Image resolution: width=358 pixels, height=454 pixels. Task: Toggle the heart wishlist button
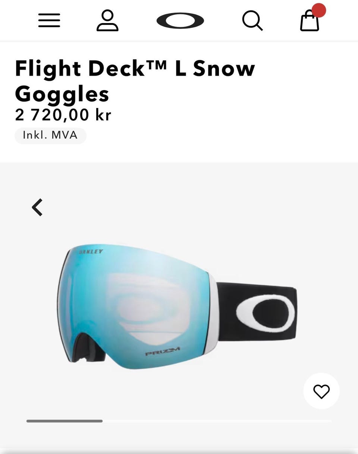click(321, 391)
